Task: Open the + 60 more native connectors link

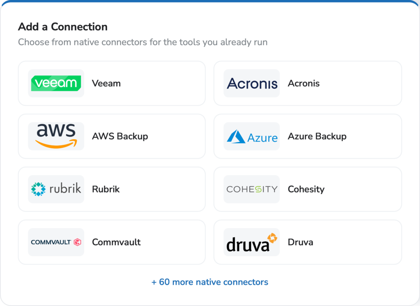Action: [x=210, y=282]
